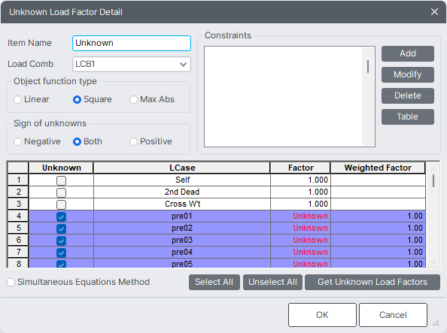447x333 pixels.
Task: Check the Unknown box for 2nd Dead
Action: [61, 192]
